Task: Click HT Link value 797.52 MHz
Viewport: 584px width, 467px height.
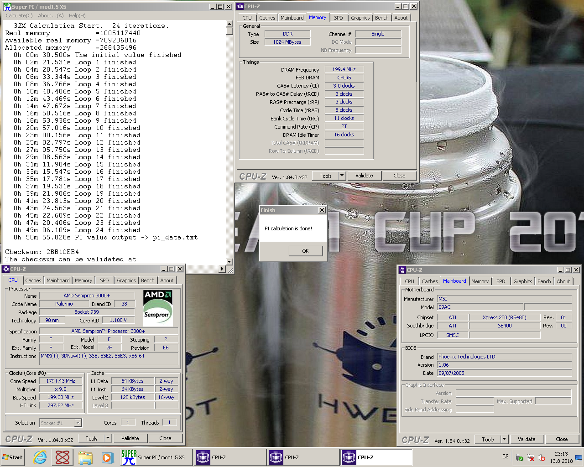Action: (x=61, y=405)
